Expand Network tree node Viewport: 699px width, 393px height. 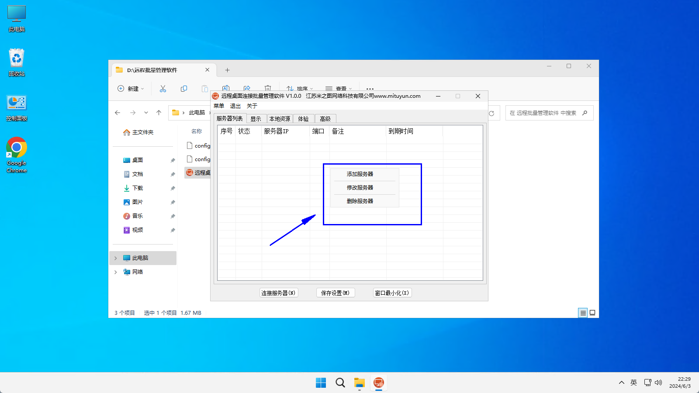[x=116, y=272]
